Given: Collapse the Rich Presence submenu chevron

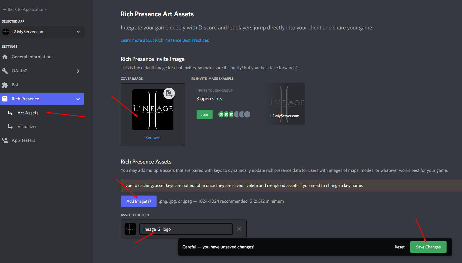Looking at the screenshot, I should [x=78, y=99].
